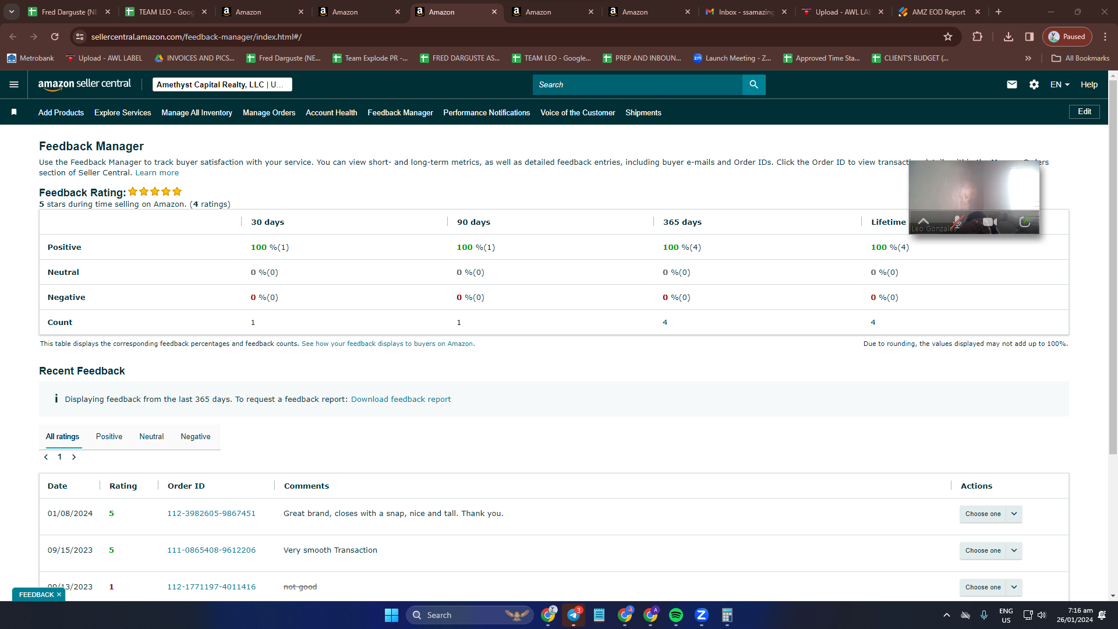Unmute the microphone in the Zoom overlay
The width and height of the screenshot is (1118, 629).
tap(957, 222)
